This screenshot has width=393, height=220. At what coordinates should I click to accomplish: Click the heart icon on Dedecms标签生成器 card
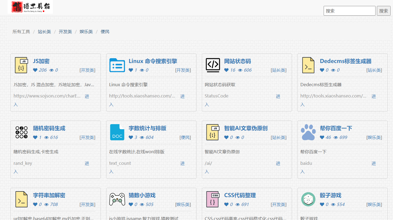coord(322,70)
